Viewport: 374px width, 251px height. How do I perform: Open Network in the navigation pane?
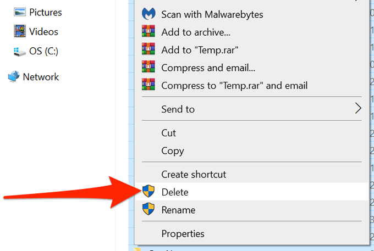(41, 77)
